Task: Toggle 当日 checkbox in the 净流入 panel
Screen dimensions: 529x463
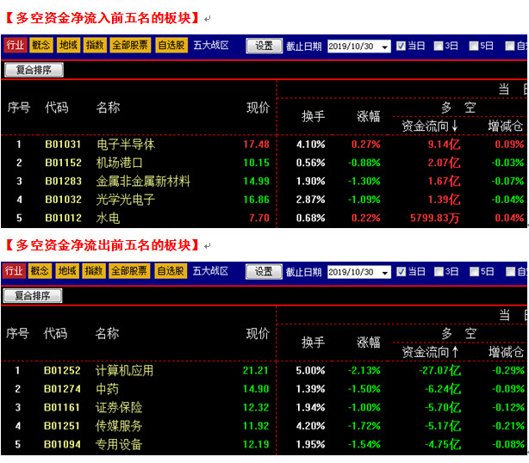Action: pos(401,46)
